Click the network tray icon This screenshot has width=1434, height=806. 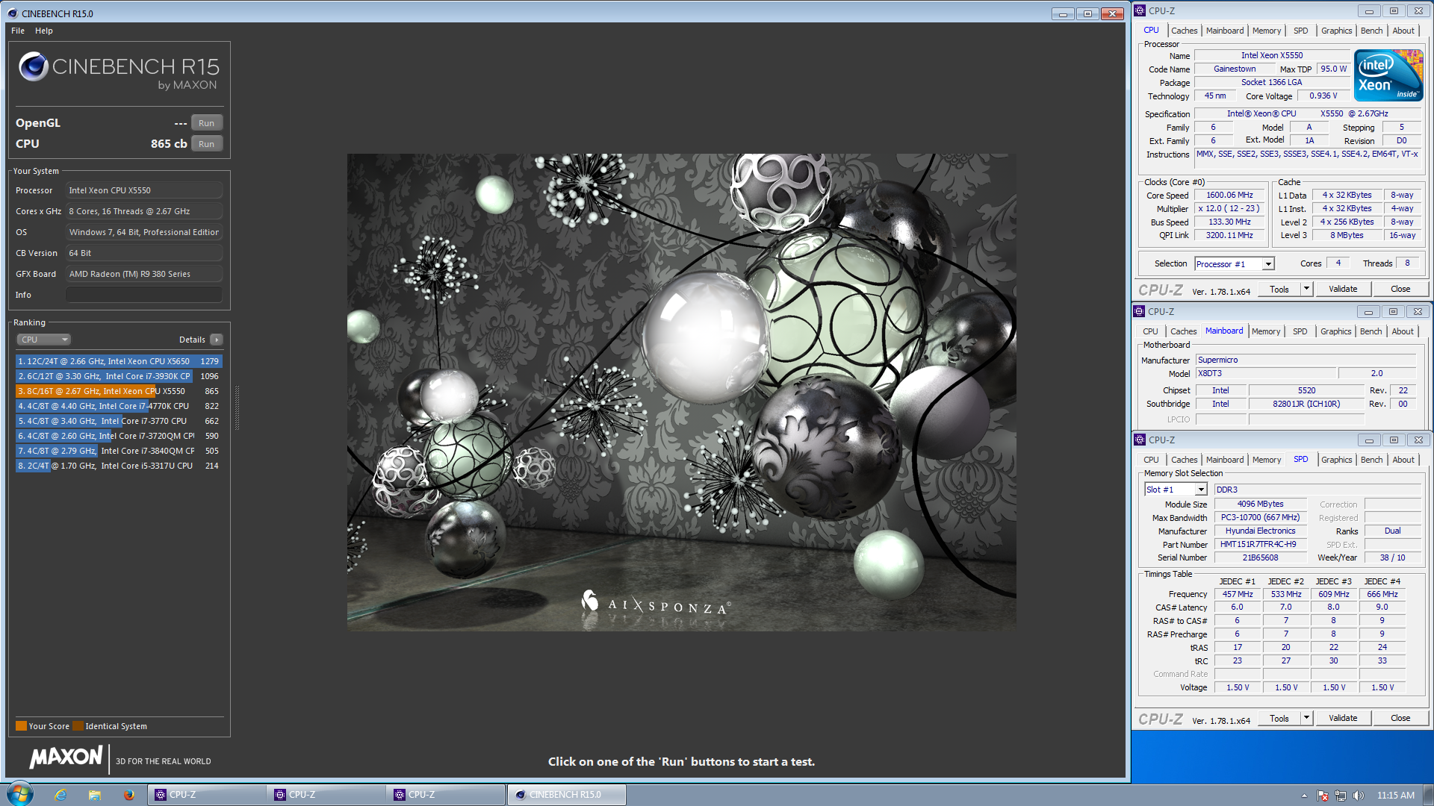pyautogui.click(x=1341, y=796)
